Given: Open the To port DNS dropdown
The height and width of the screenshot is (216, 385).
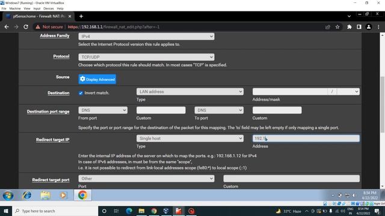Looking at the screenshot, I should [219, 110].
